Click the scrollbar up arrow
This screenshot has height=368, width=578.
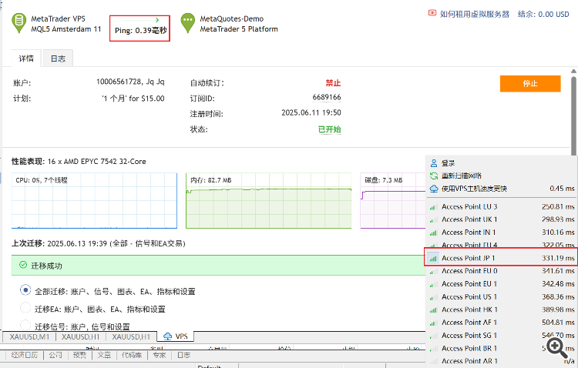[574, 71]
